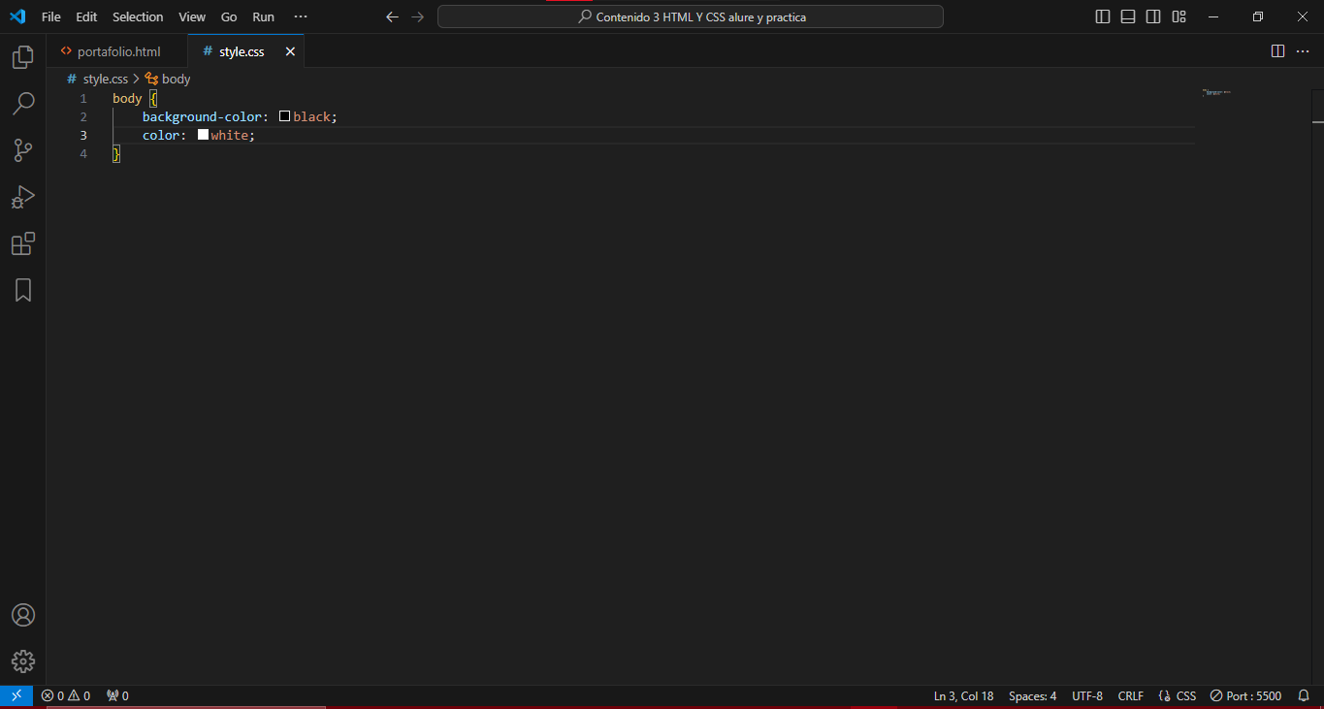The height and width of the screenshot is (709, 1324).
Task: Open the Manage gear icon
Action: tap(23, 661)
